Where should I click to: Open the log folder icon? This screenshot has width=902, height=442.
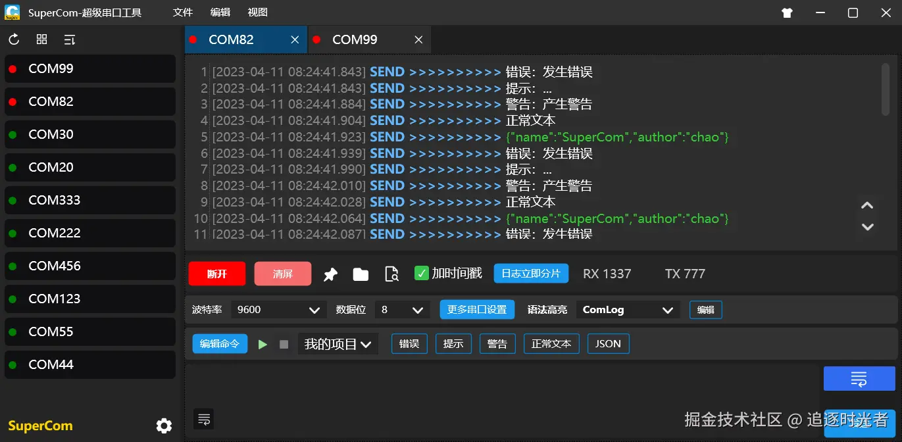[x=361, y=274]
